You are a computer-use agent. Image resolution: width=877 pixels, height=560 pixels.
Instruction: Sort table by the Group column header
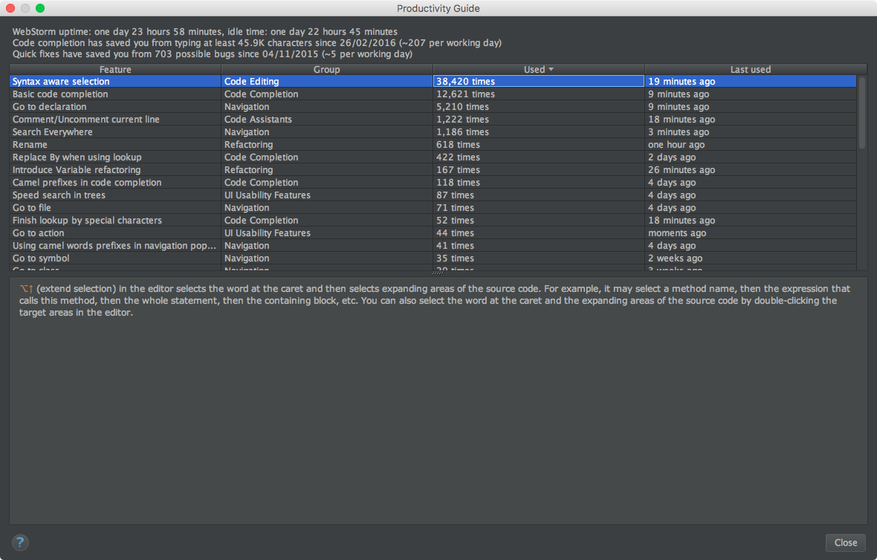(326, 69)
